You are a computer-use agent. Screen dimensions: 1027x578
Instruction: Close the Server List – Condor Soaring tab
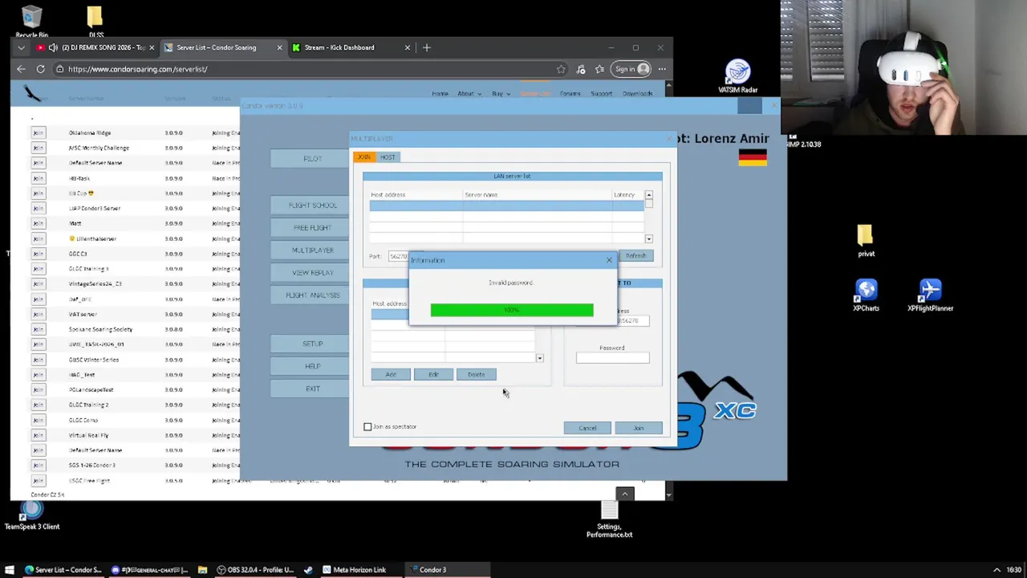[279, 47]
